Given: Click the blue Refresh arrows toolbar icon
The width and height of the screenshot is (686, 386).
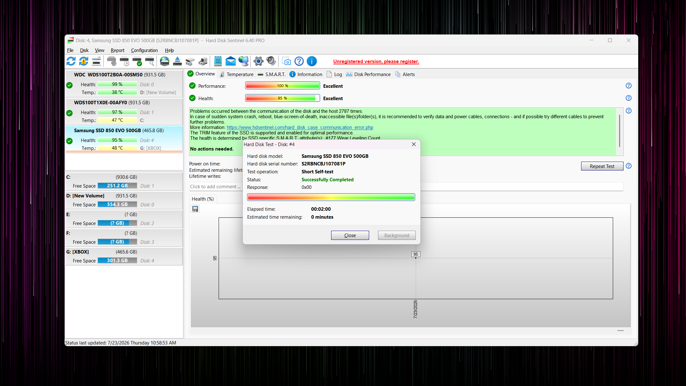Looking at the screenshot, I should click(71, 61).
